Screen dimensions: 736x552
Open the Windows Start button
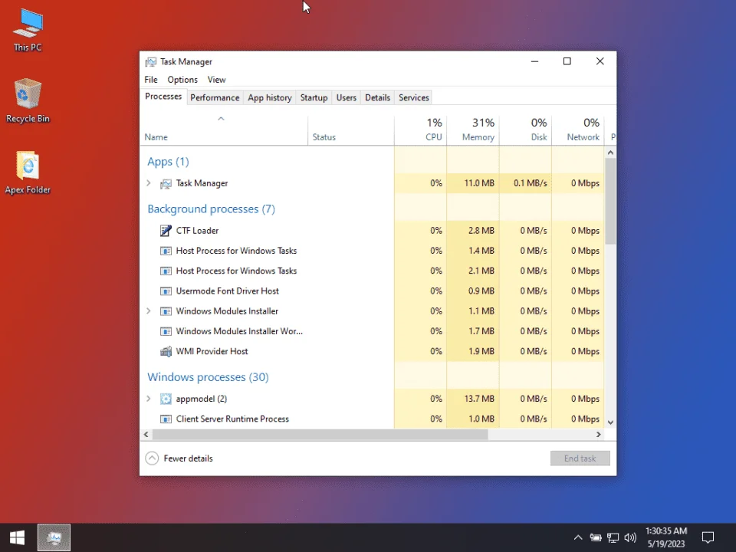point(18,537)
